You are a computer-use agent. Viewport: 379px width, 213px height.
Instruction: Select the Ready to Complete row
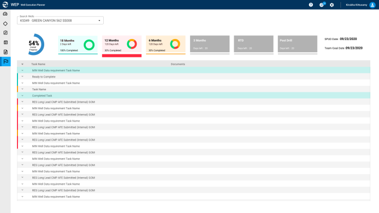[194, 76]
